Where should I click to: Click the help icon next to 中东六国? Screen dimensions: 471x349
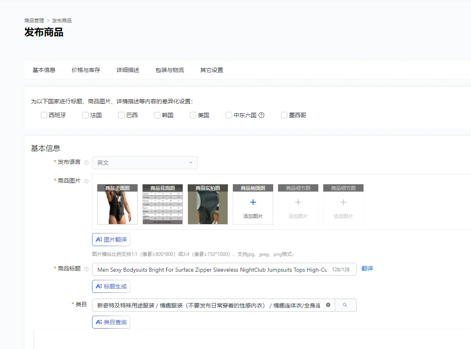pyautogui.click(x=261, y=115)
